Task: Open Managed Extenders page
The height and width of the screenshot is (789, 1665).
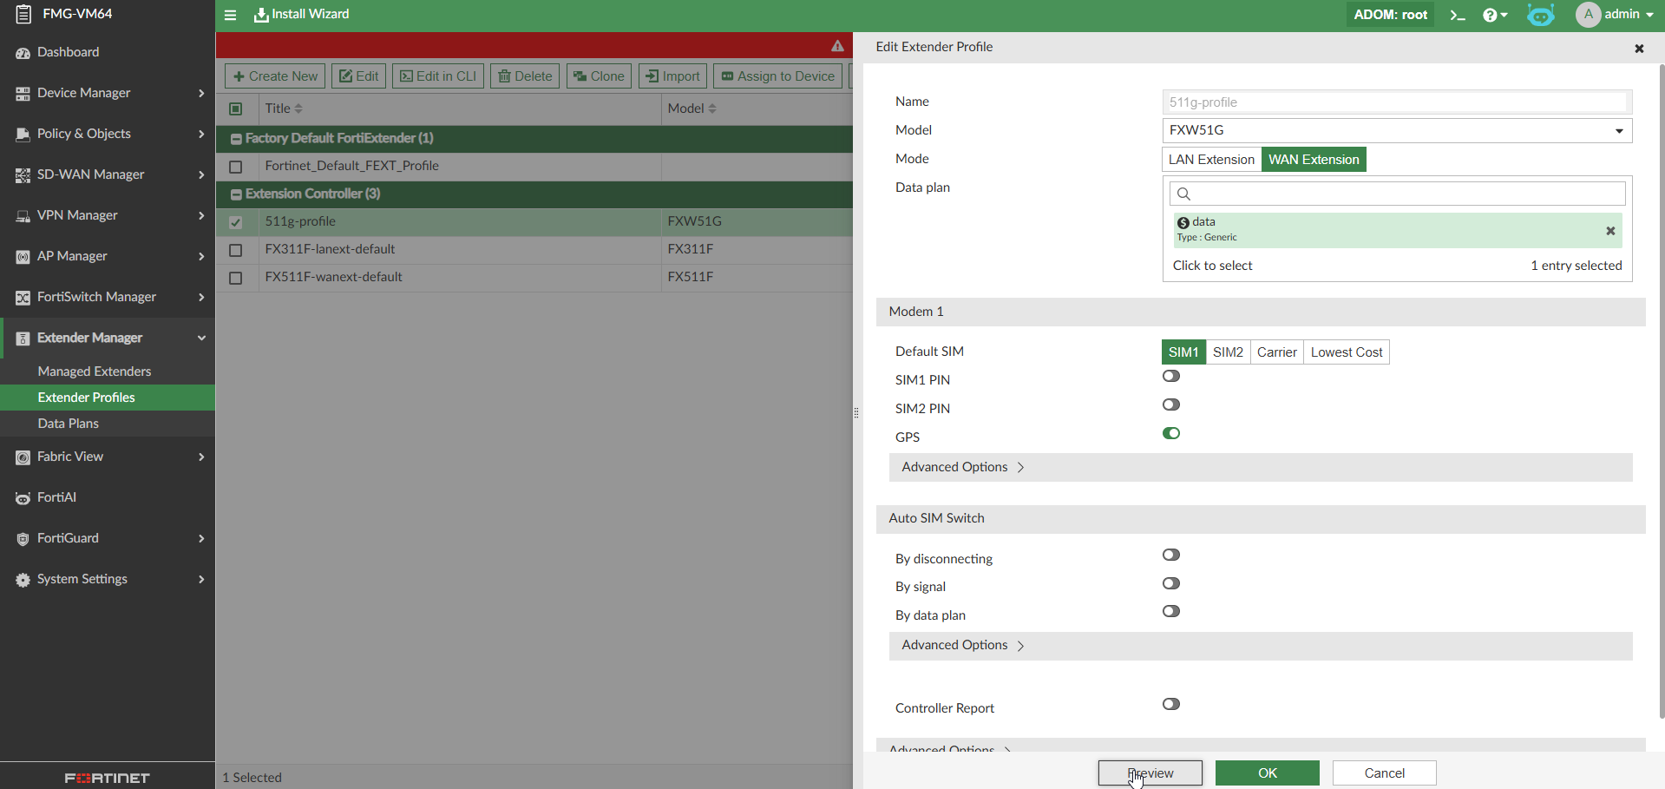Action: point(108,371)
